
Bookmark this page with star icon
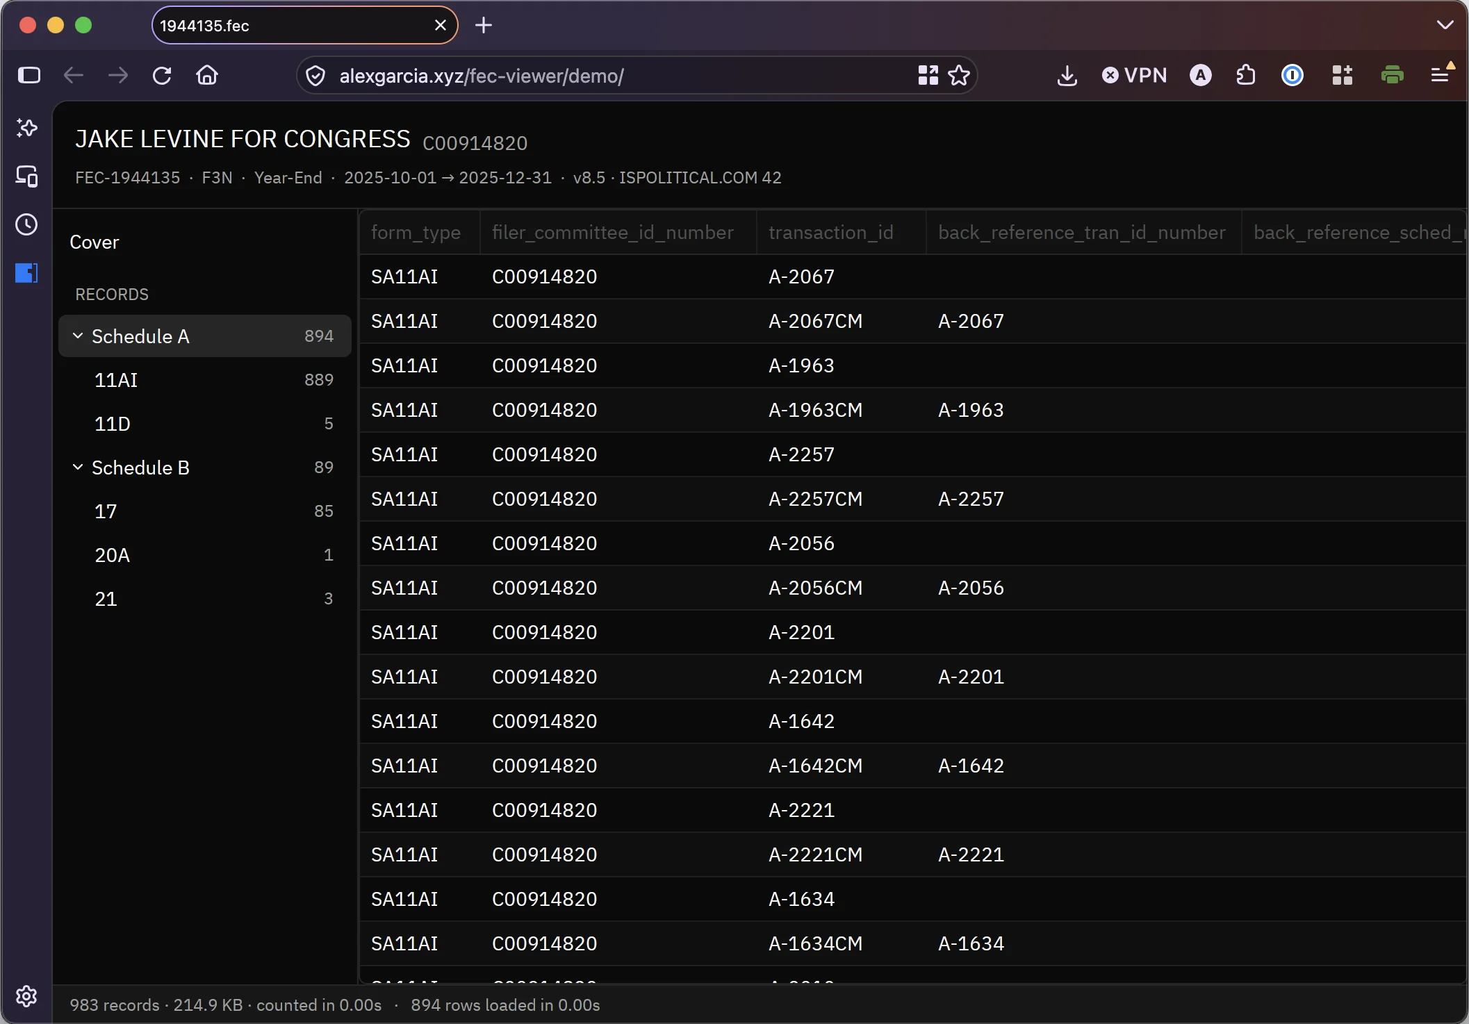click(959, 75)
